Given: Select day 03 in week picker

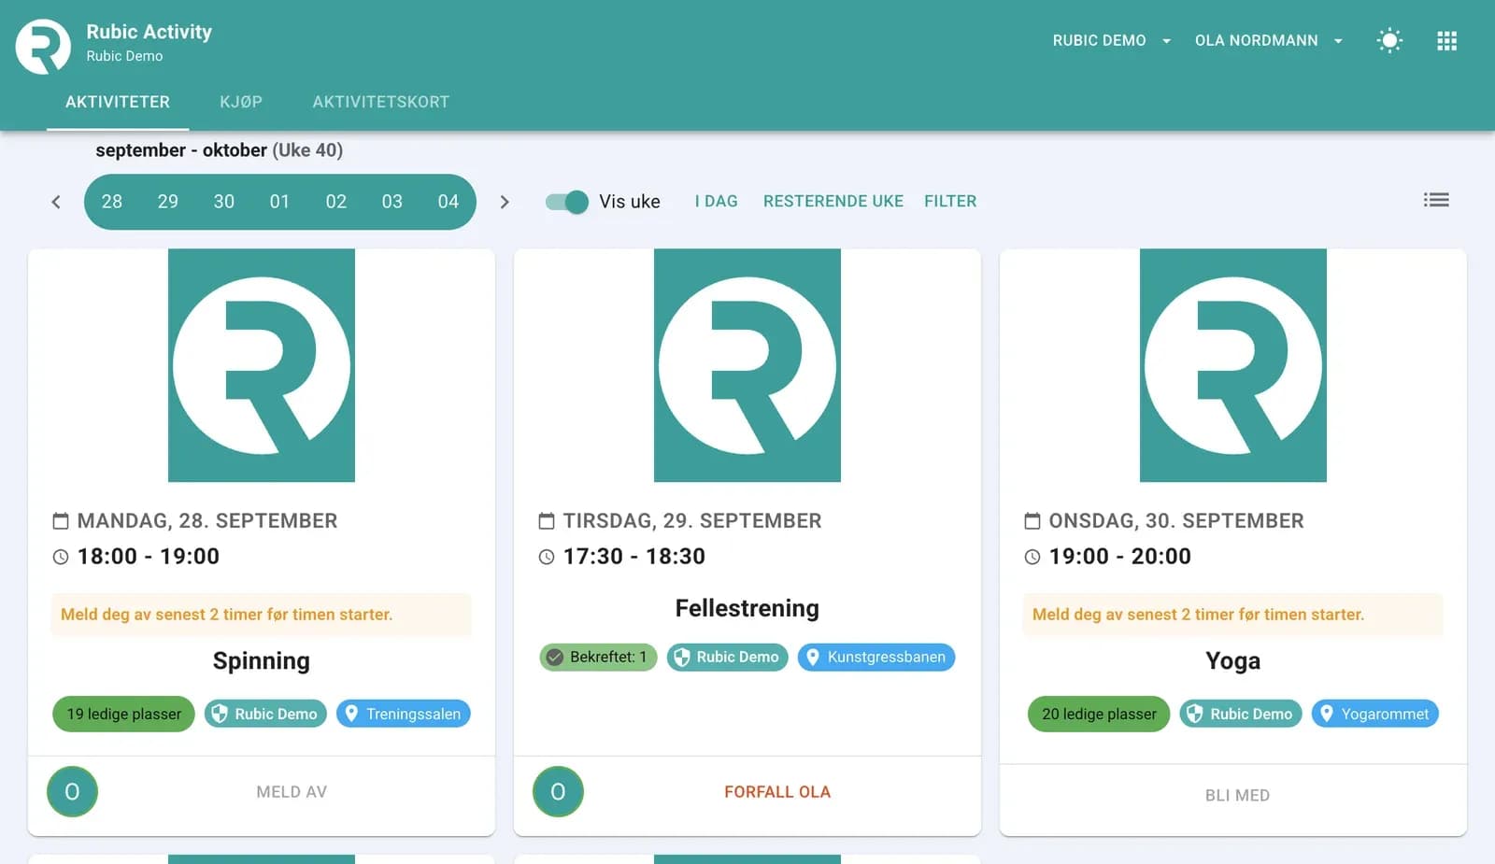Looking at the screenshot, I should tap(392, 202).
